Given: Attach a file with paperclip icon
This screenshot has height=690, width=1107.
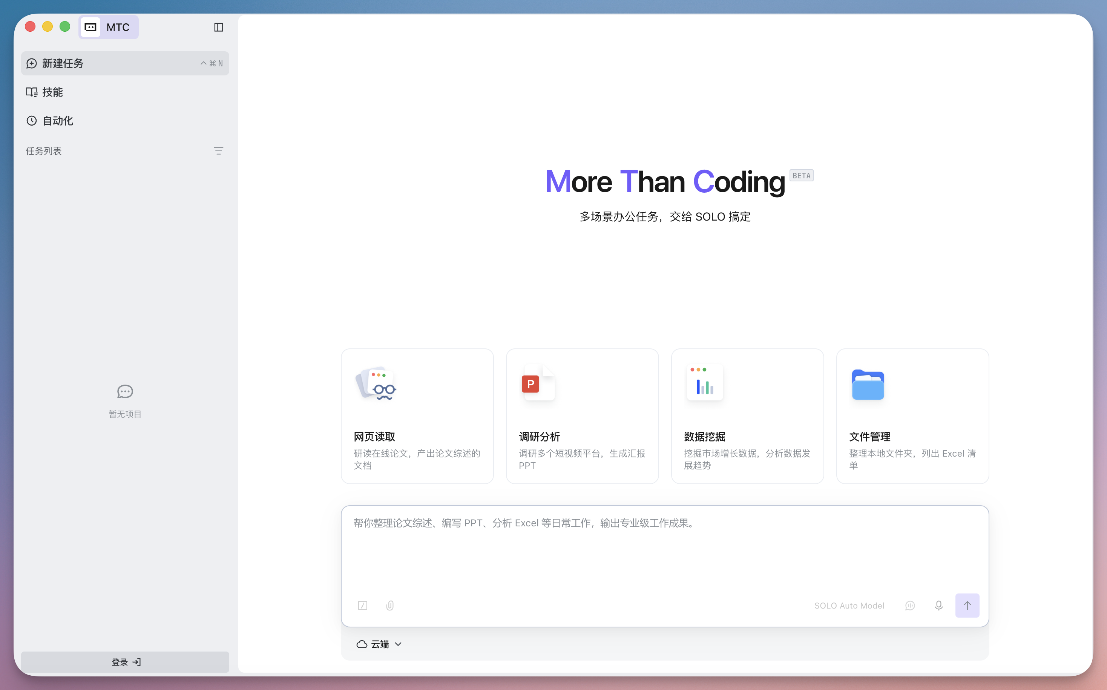Looking at the screenshot, I should pos(390,606).
